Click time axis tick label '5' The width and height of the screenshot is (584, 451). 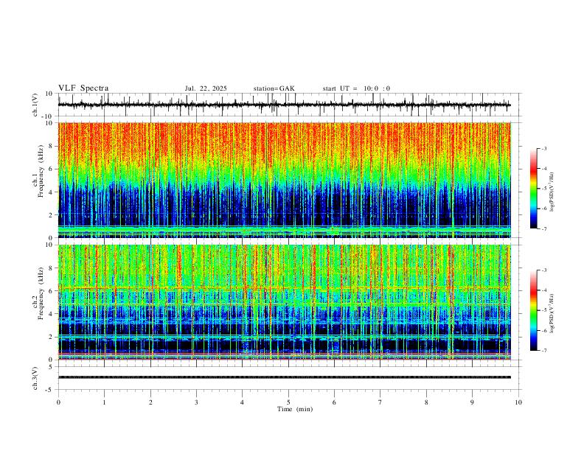click(288, 402)
